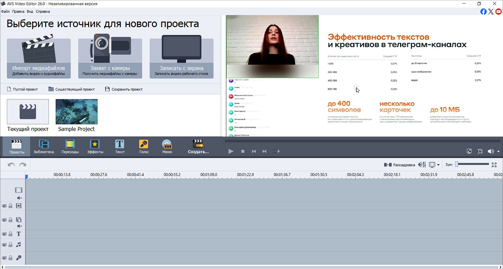Click Записать с экрана button

click(181, 58)
